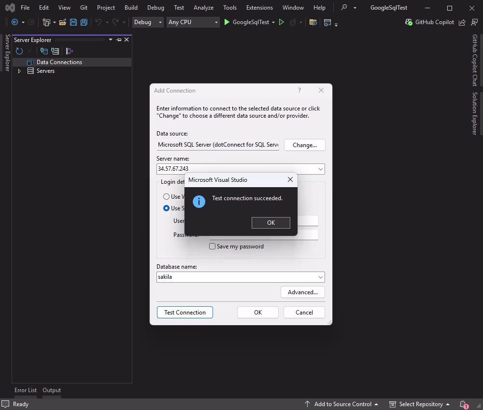
Task: Open the Connect to Database icon
Action: pyautogui.click(x=44, y=51)
